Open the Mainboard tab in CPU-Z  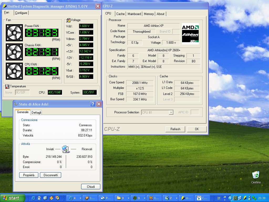point(134,14)
